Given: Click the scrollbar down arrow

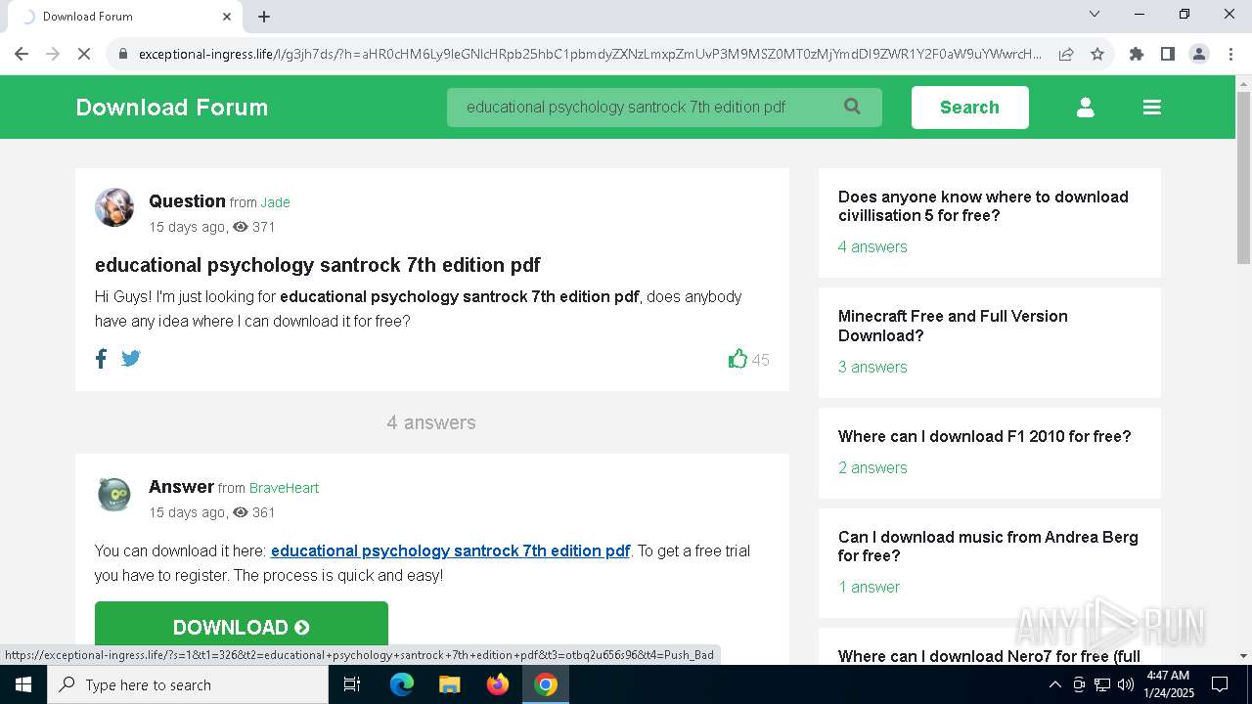Looking at the screenshot, I should click(x=1243, y=656).
